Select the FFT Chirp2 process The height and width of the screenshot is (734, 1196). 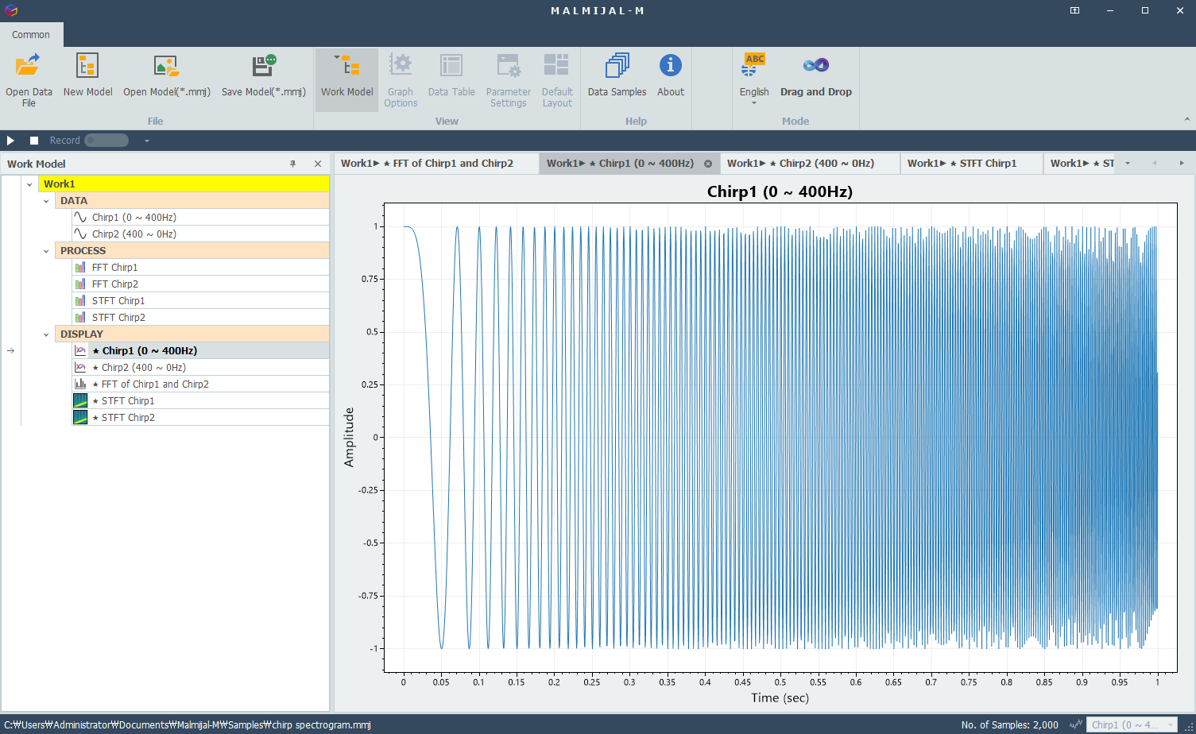click(x=200, y=284)
